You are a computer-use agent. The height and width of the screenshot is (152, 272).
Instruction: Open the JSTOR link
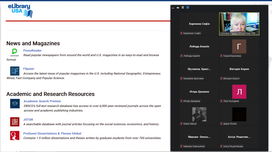pyautogui.click(x=28, y=119)
